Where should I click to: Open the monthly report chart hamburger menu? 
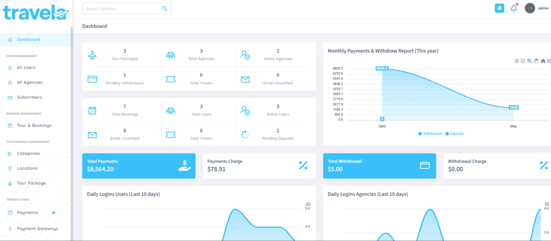click(549, 61)
